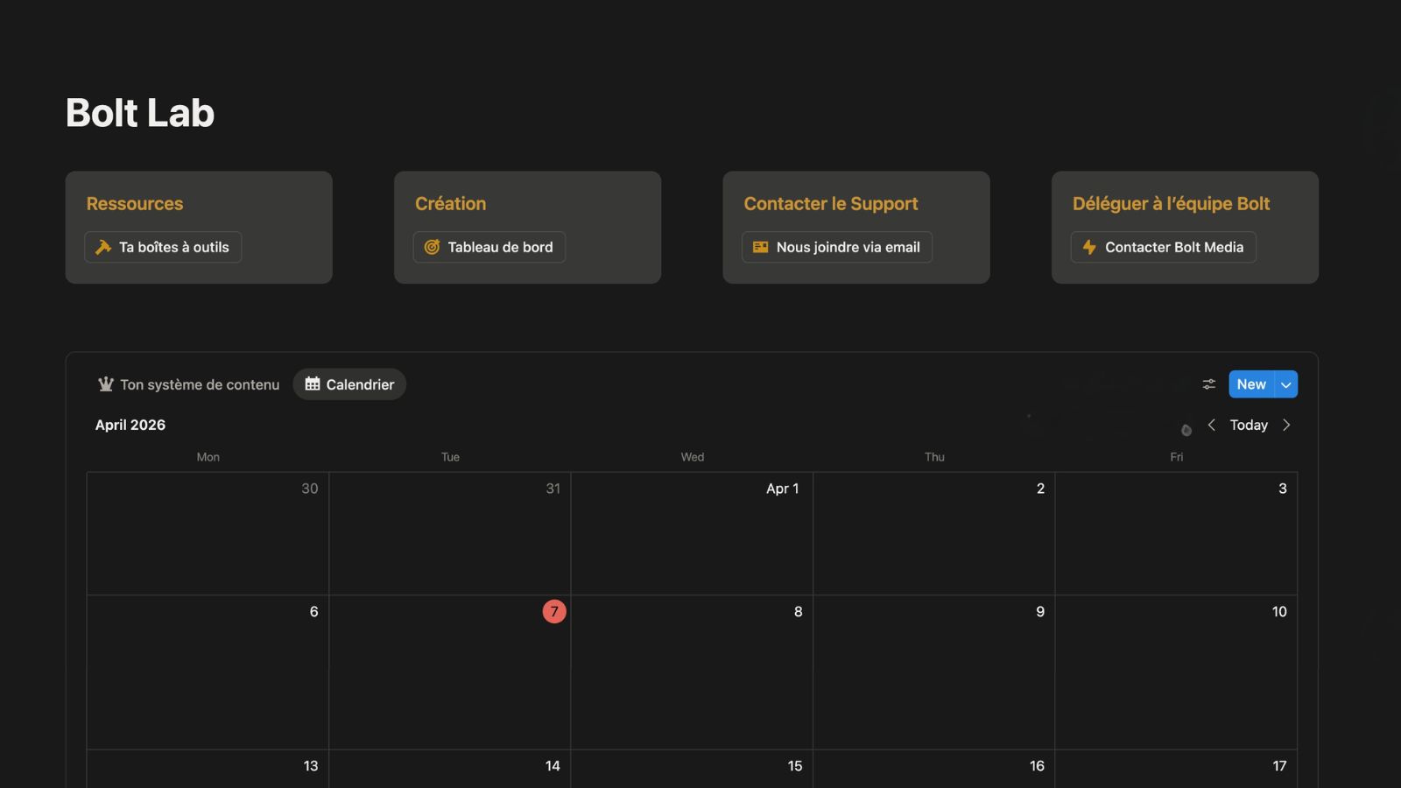Click the Contacter le Support heading
The image size is (1401, 788).
pos(831,203)
